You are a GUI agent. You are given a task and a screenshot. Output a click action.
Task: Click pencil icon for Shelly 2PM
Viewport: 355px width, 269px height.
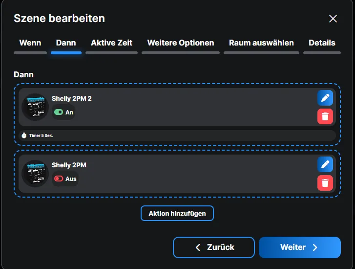[x=325, y=165]
